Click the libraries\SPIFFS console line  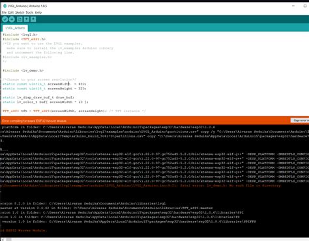[x=128, y=221]
